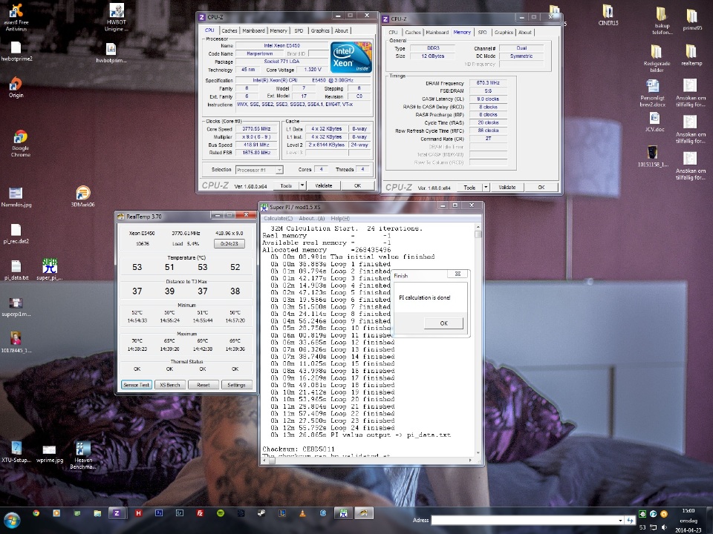Viewport: 713px width, 534px height.
Task: Select the pi_rec.dat2 file icon
Action: point(16,234)
